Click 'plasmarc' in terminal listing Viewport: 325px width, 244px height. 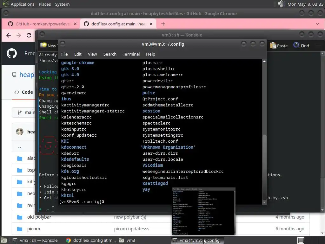(x=153, y=63)
